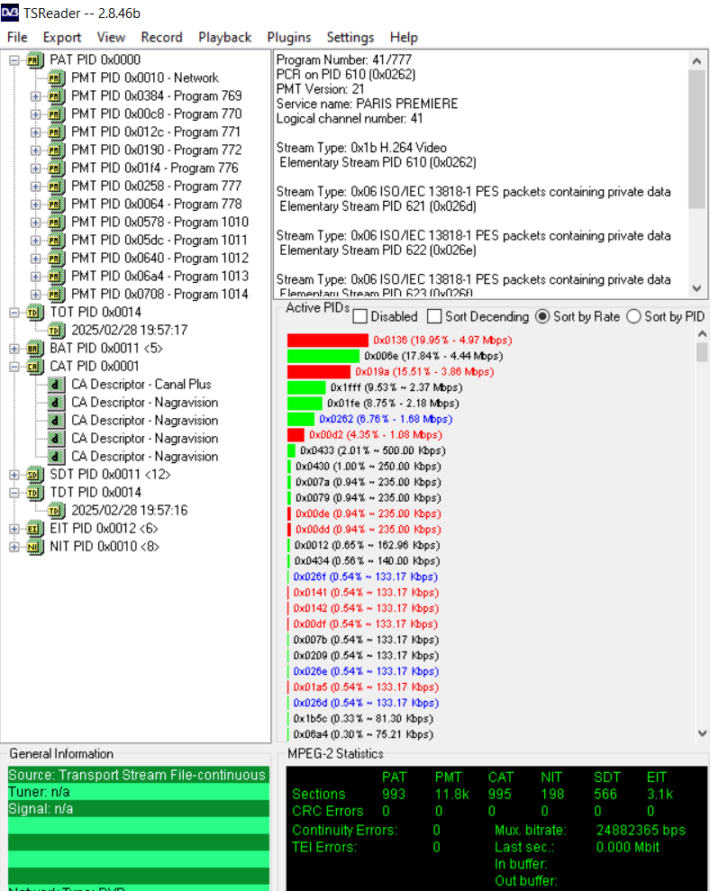Click the CAT PID 0x0001 table icon

[33, 367]
